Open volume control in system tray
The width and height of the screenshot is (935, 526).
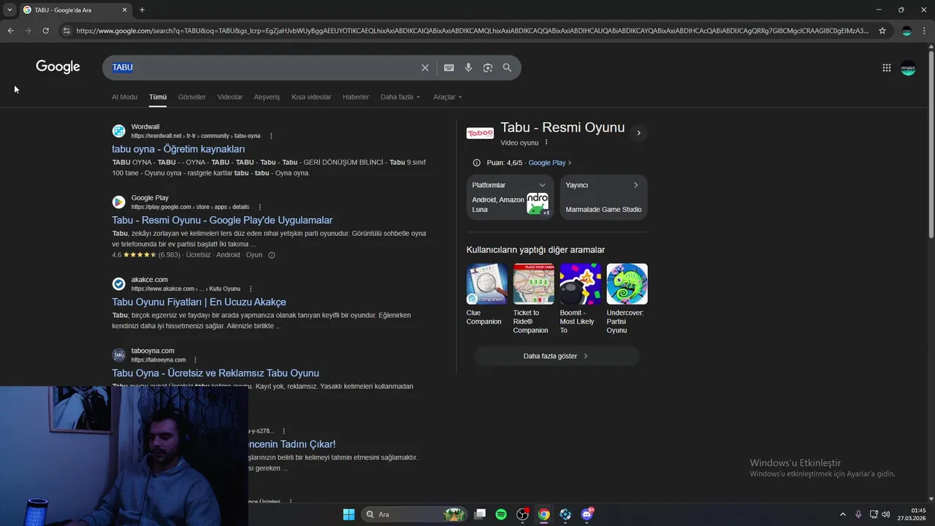[886, 514]
